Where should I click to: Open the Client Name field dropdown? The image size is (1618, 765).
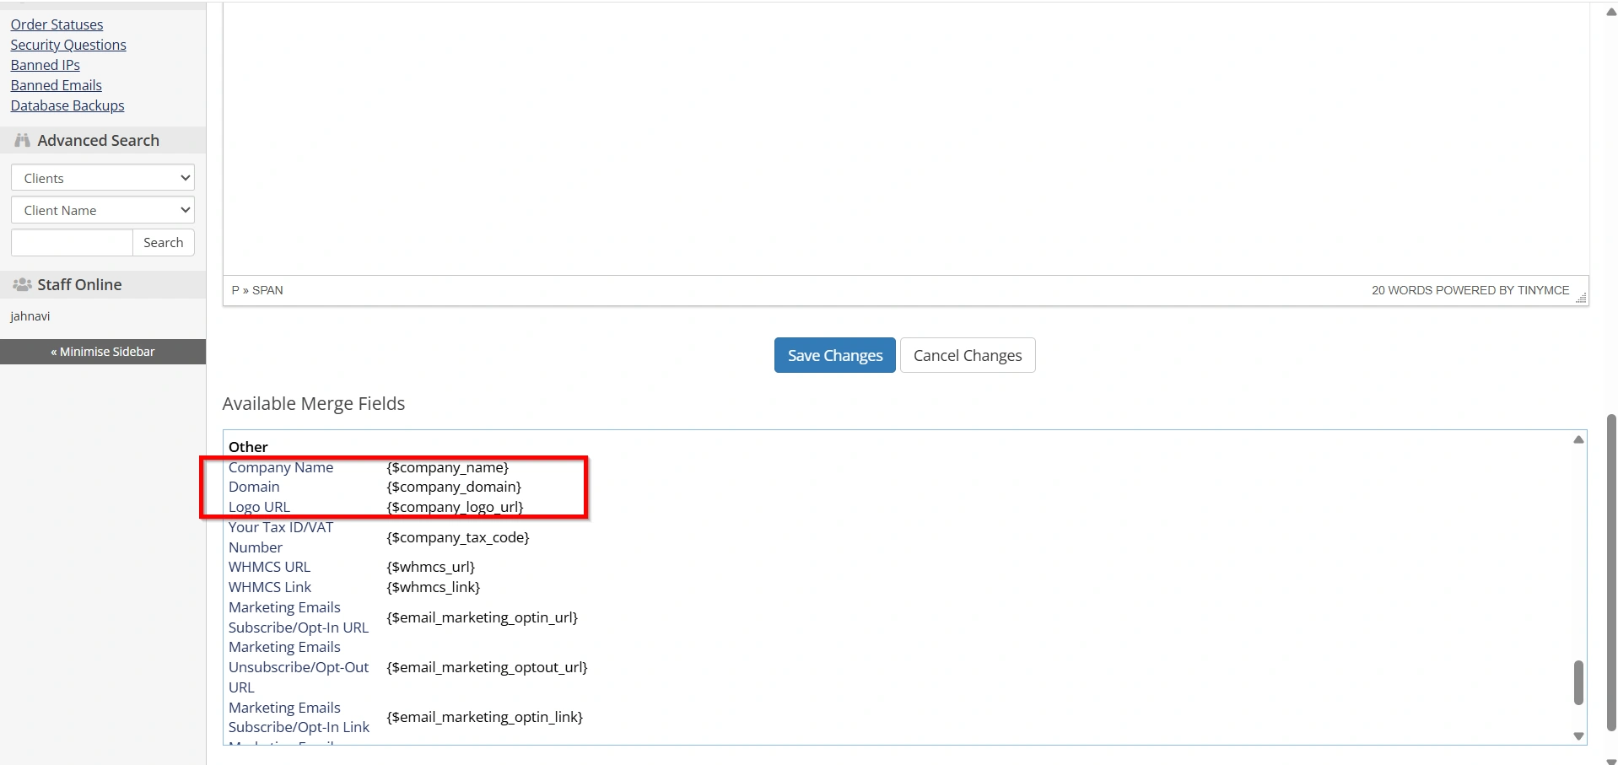103,210
